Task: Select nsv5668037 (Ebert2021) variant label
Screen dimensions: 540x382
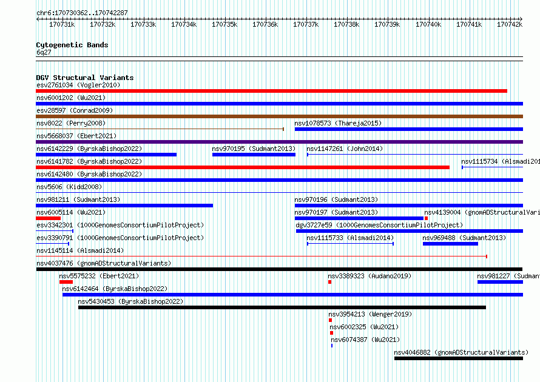Action: pyautogui.click(x=76, y=136)
